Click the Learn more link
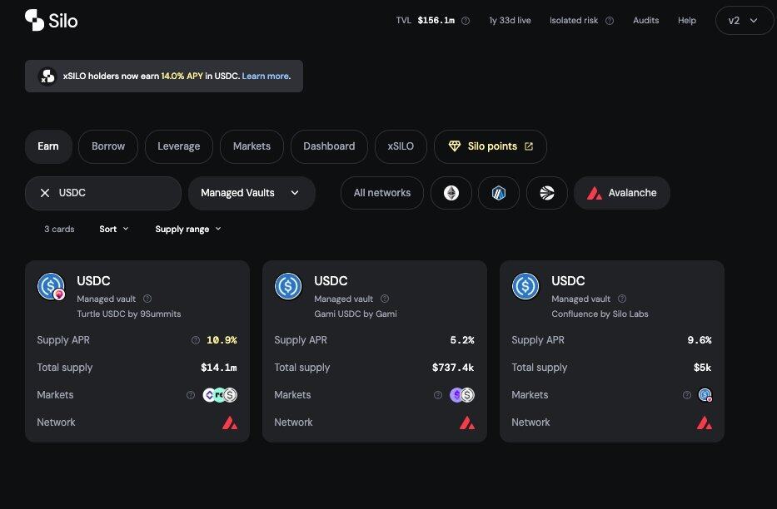Image resolution: width=777 pixels, height=509 pixels. coord(265,77)
